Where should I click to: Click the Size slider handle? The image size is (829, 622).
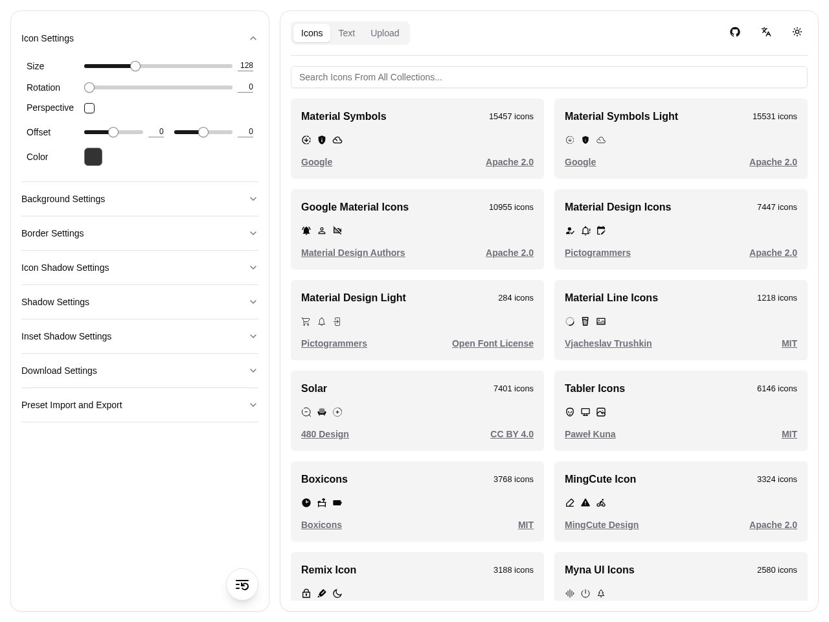(135, 66)
